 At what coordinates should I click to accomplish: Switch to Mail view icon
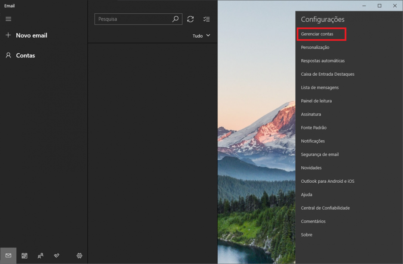(x=8, y=255)
